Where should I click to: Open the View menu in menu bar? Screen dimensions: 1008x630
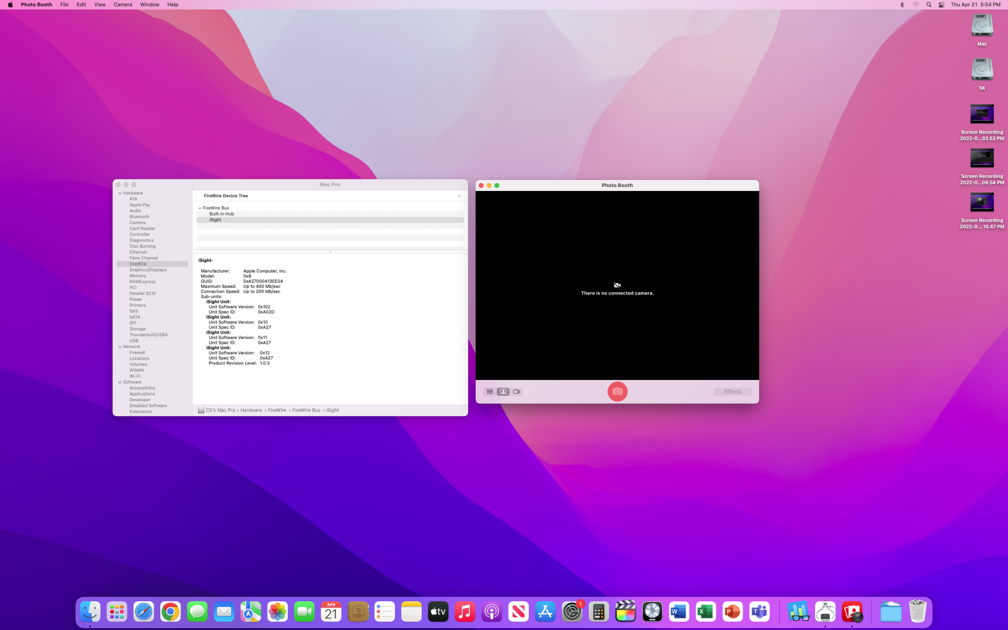click(100, 5)
